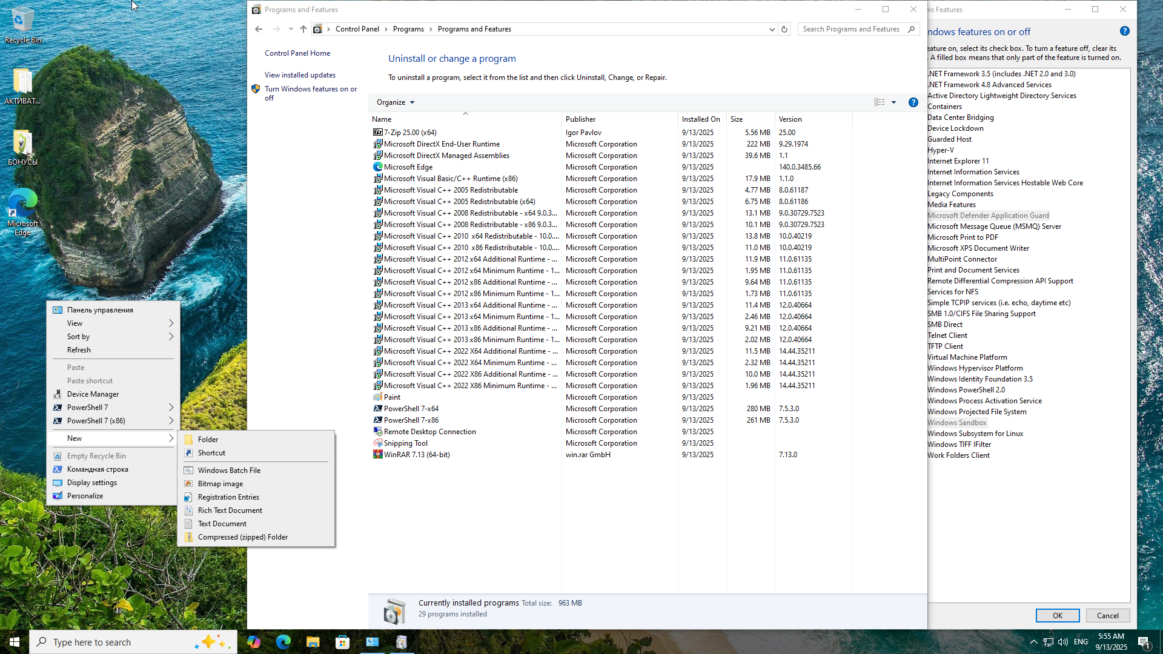Click the change view icon in the toolbar

click(x=880, y=102)
